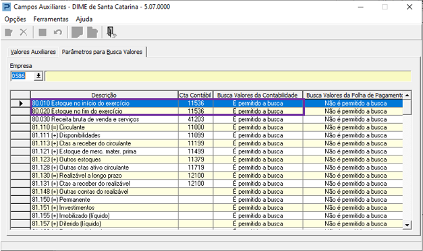The image size is (423, 251).
Task: Open the Opções menu
Action: 15,19
